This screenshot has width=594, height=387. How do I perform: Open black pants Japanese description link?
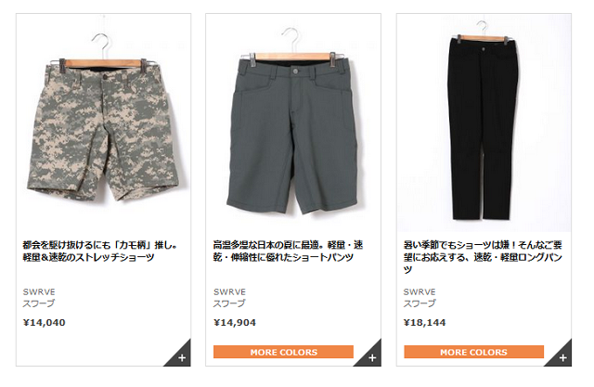coord(483,257)
